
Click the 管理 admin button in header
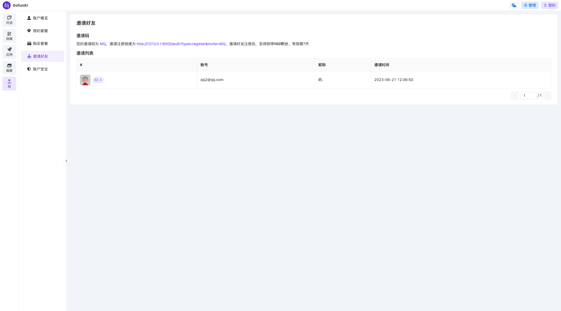click(530, 5)
